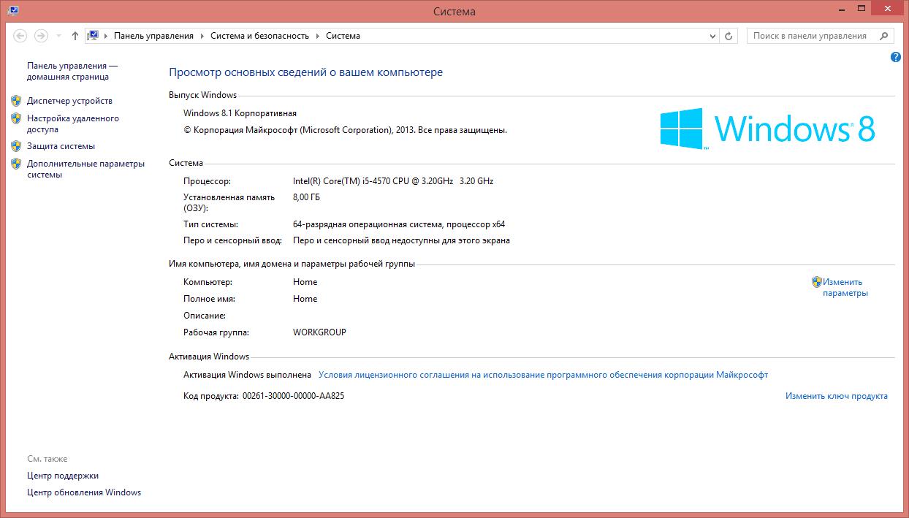Expand arrow before Панель управления breadcrumb
Viewport: 909px width, 518px height.
(x=106, y=36)
